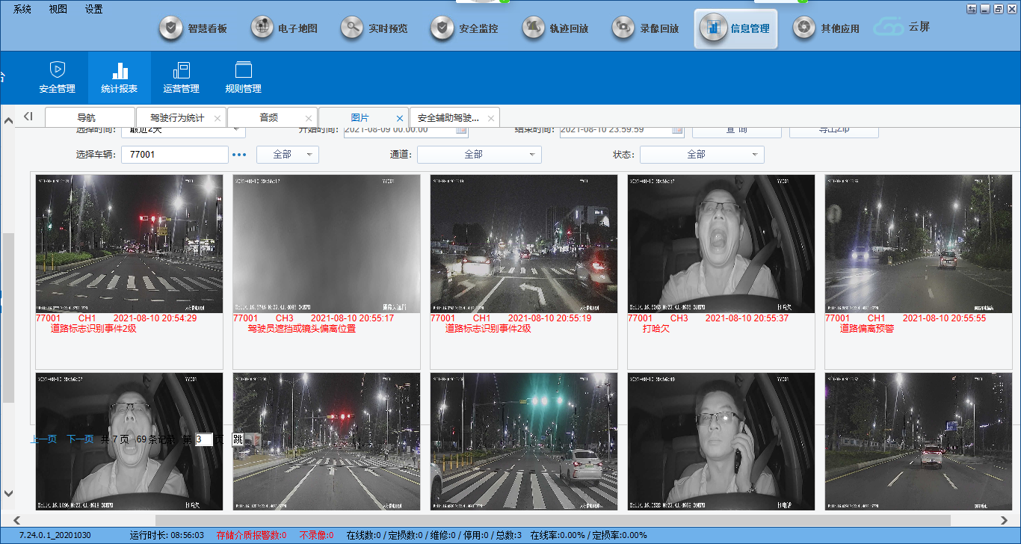Open the 全部 dropdown beside vehicle field
Viewport: 1021px width, 544px height.
coord(288,155)
